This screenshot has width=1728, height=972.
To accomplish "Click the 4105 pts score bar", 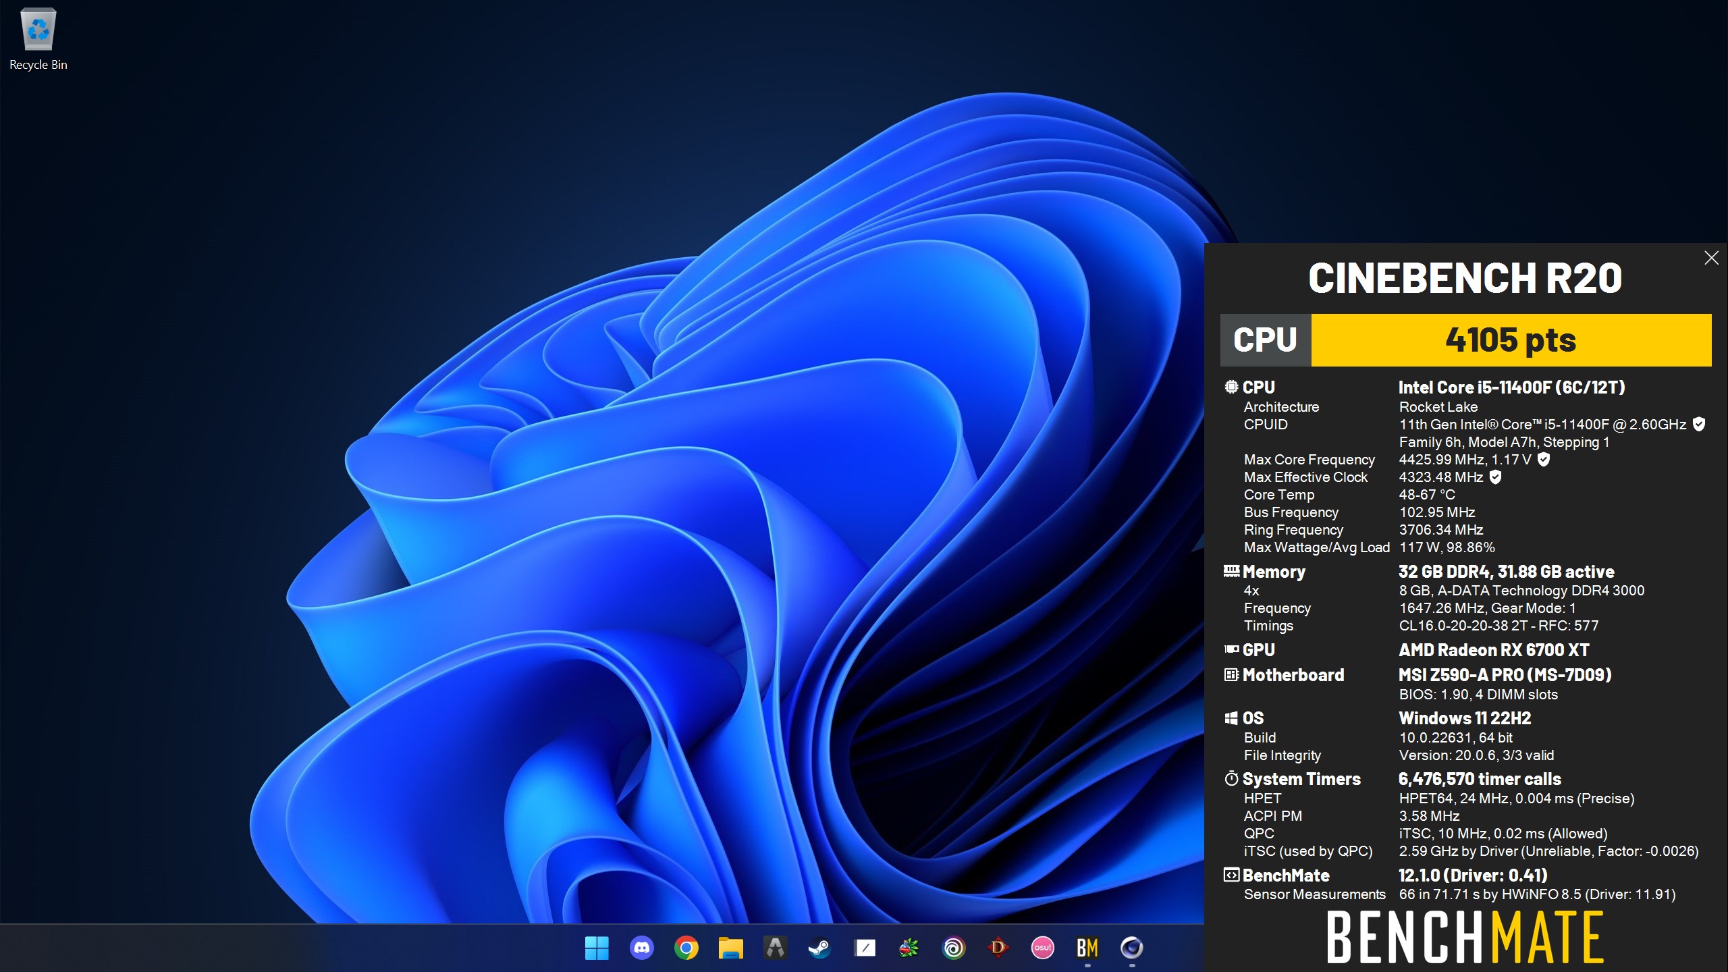I will (x=1511, y=340).
